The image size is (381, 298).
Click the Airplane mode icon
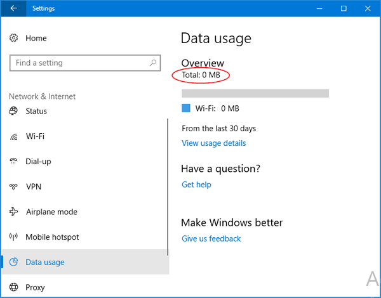point(13,212)
